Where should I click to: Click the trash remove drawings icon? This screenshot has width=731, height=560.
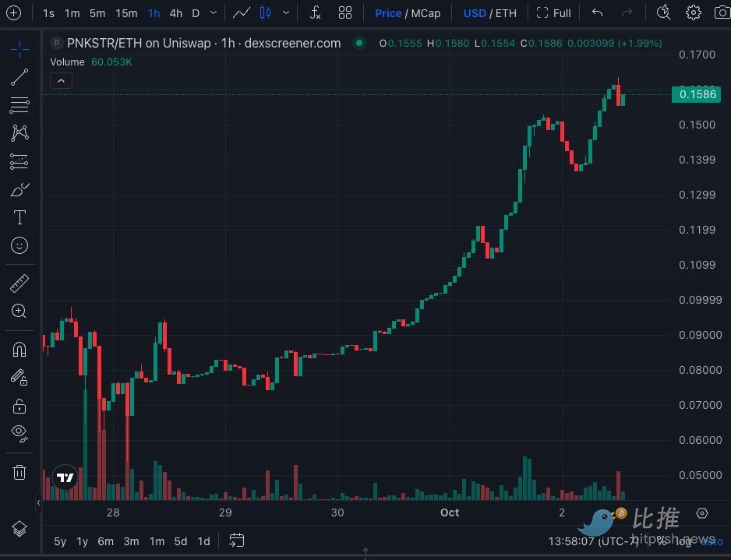19,472
